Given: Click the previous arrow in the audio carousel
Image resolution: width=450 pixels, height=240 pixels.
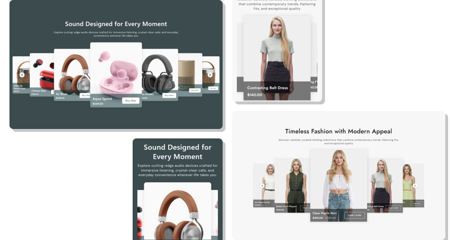Looking at the screenshot, I should (22, 75).
